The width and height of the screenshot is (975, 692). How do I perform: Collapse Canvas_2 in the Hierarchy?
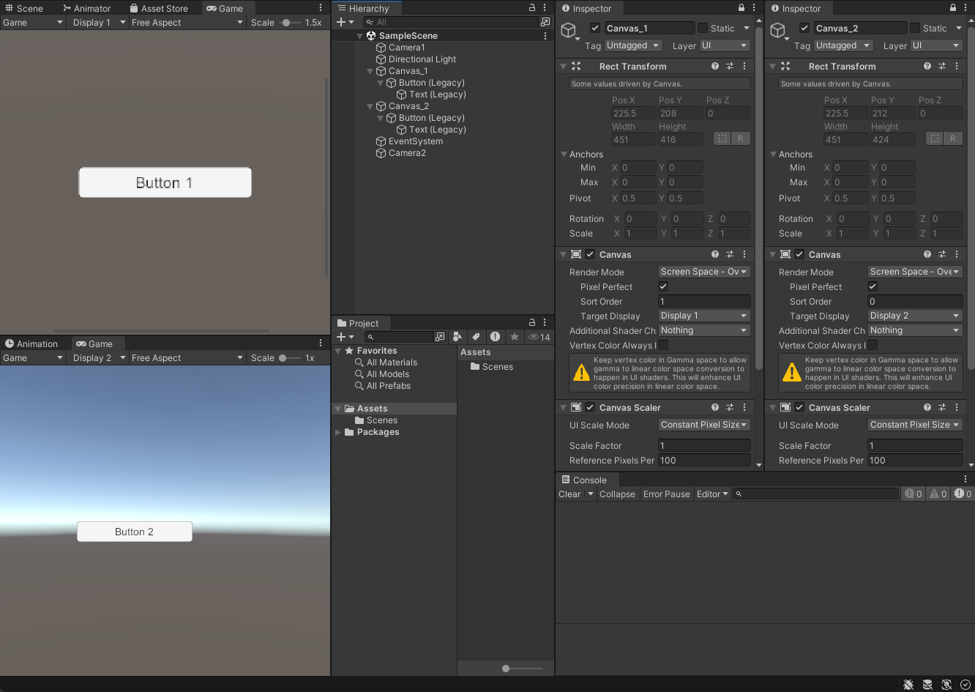click(x=370, y=106)
